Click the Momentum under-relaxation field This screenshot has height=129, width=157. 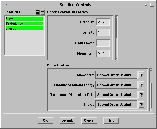pyautogui.click(x=103, y=53)
